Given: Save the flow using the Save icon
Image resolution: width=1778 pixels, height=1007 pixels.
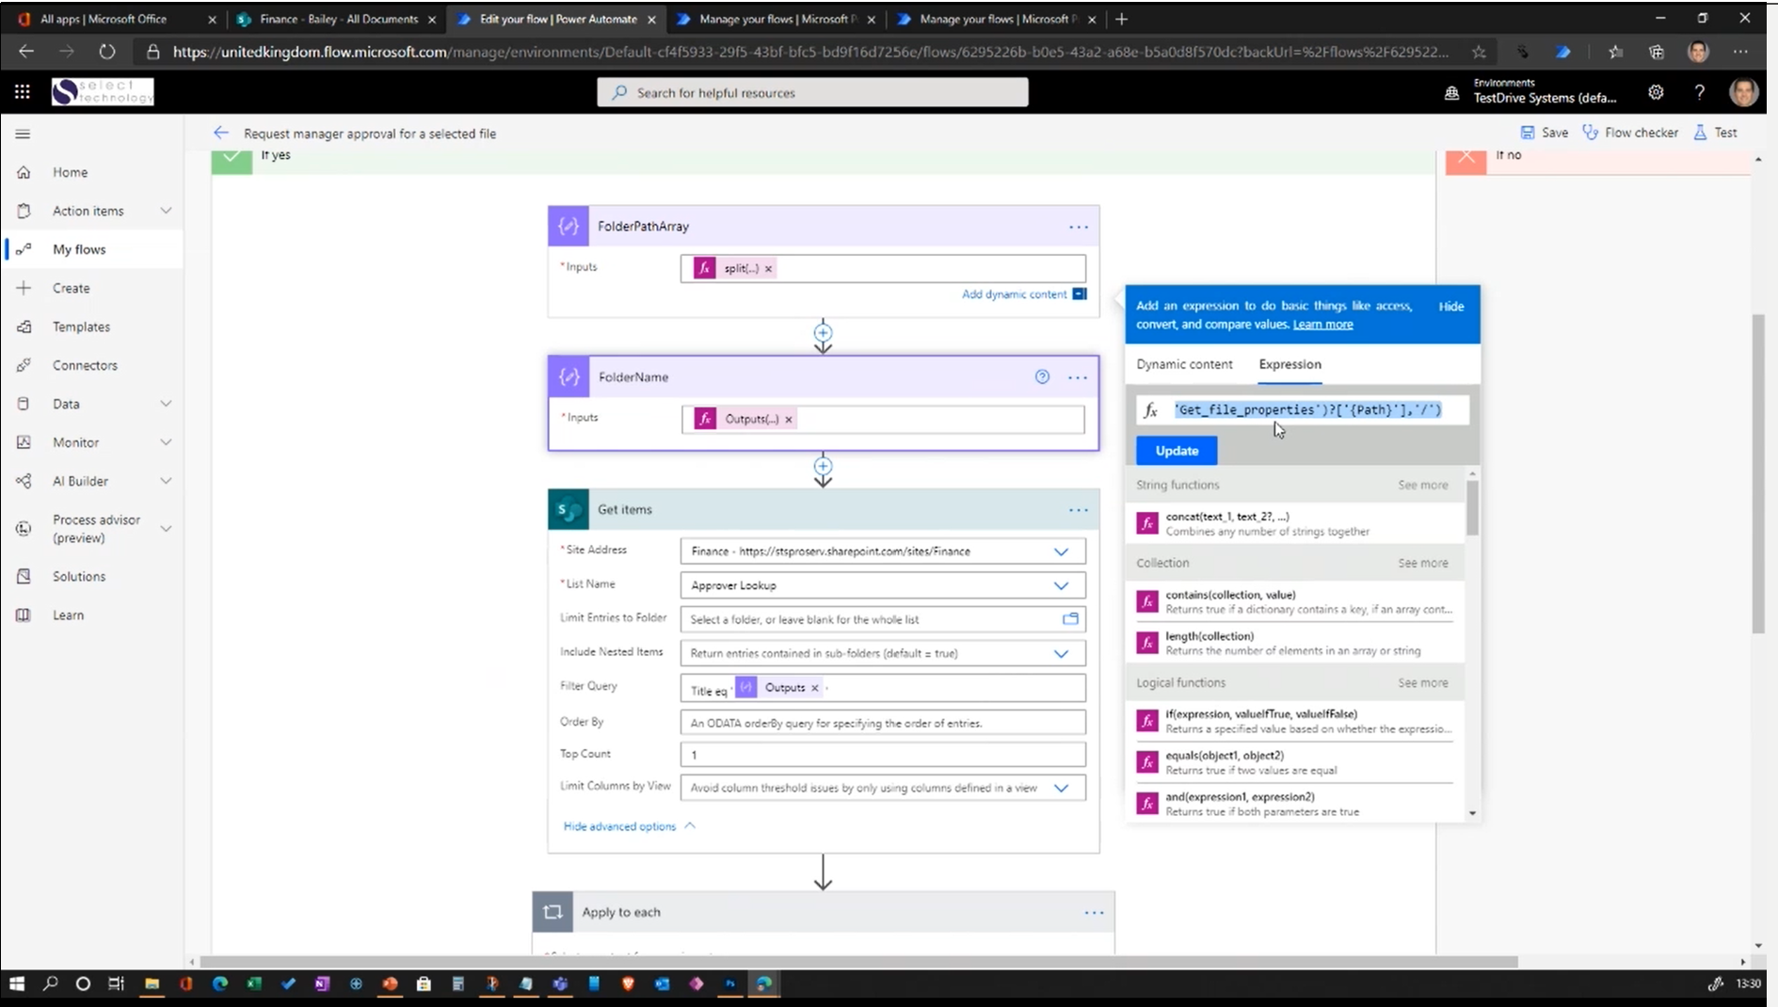Looking at the screenshot, I should tap(1543, 132).
